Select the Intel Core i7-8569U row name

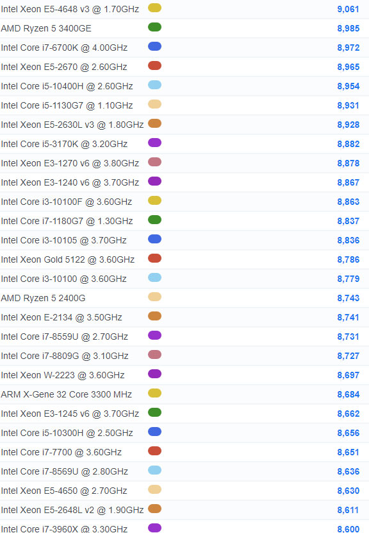pyautogui.click(x=65, y=471)
